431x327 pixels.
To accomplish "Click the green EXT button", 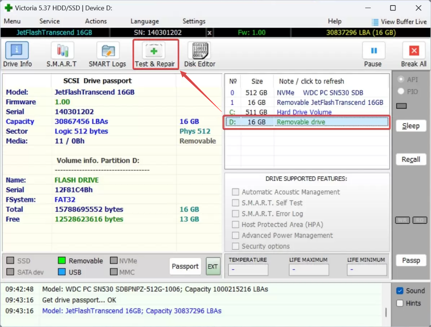I will 213,266.
